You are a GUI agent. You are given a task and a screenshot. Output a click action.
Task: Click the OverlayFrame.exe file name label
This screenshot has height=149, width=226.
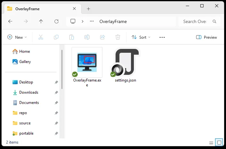coord(87,82)
